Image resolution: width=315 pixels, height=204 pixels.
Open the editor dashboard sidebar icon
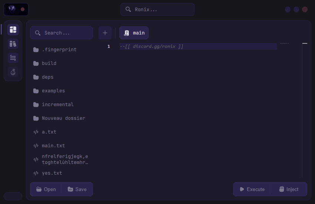13,30
